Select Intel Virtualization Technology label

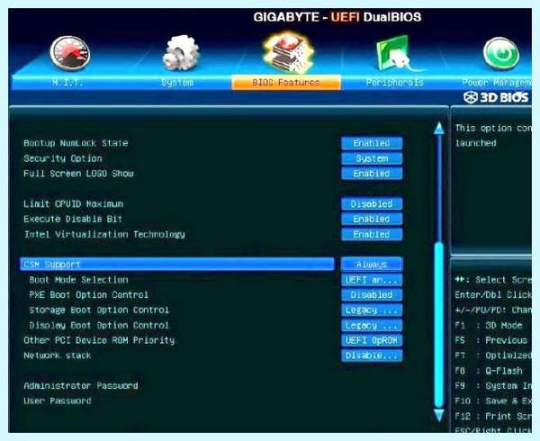pyautogui.click(x=104, y=234)
